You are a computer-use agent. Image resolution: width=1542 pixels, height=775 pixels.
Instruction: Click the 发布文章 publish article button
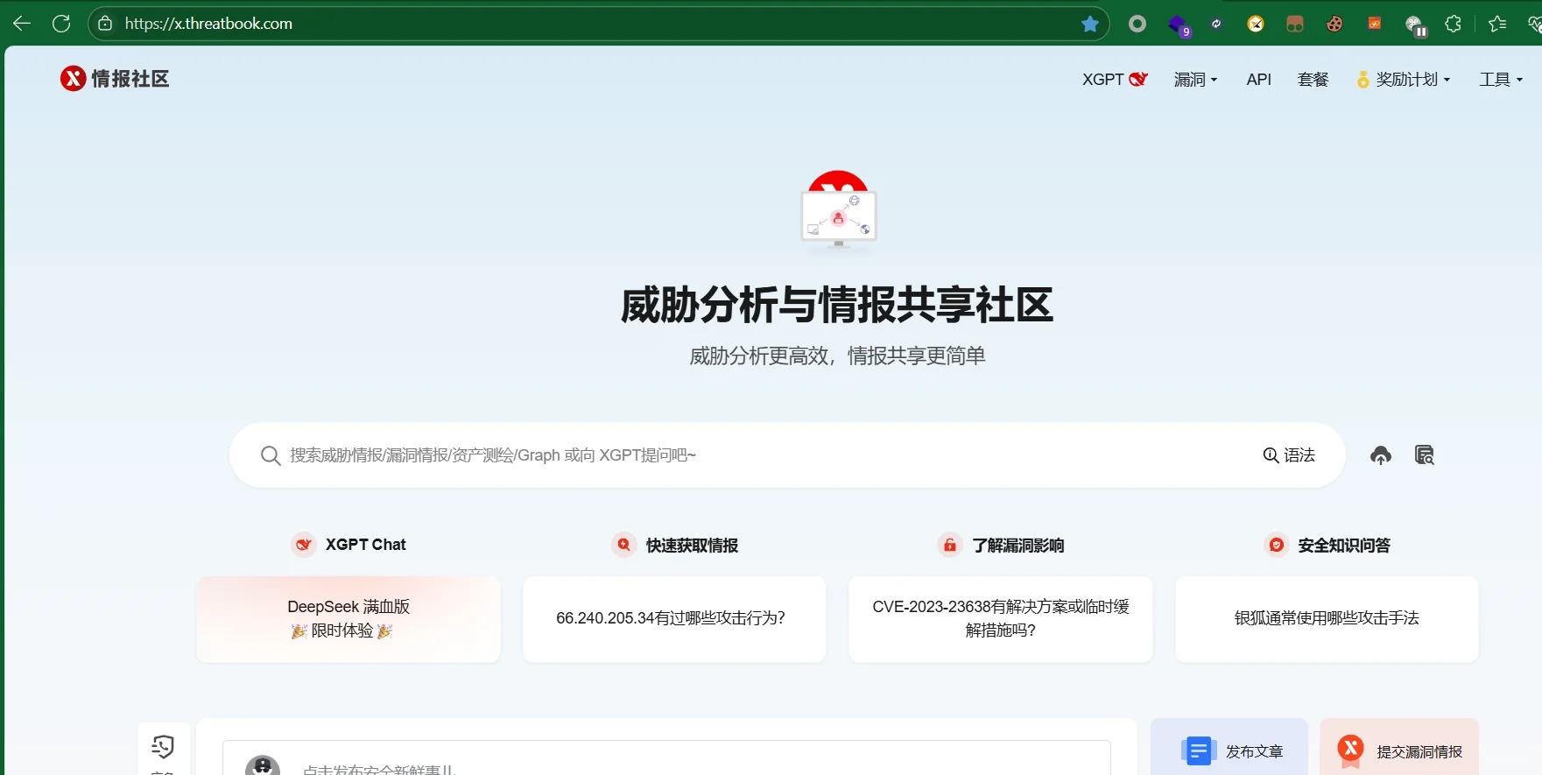1229,749
